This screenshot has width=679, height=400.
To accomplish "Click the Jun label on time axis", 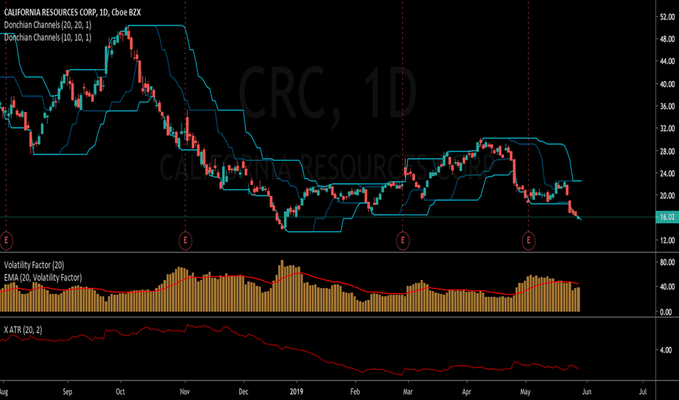I will 586,392.
